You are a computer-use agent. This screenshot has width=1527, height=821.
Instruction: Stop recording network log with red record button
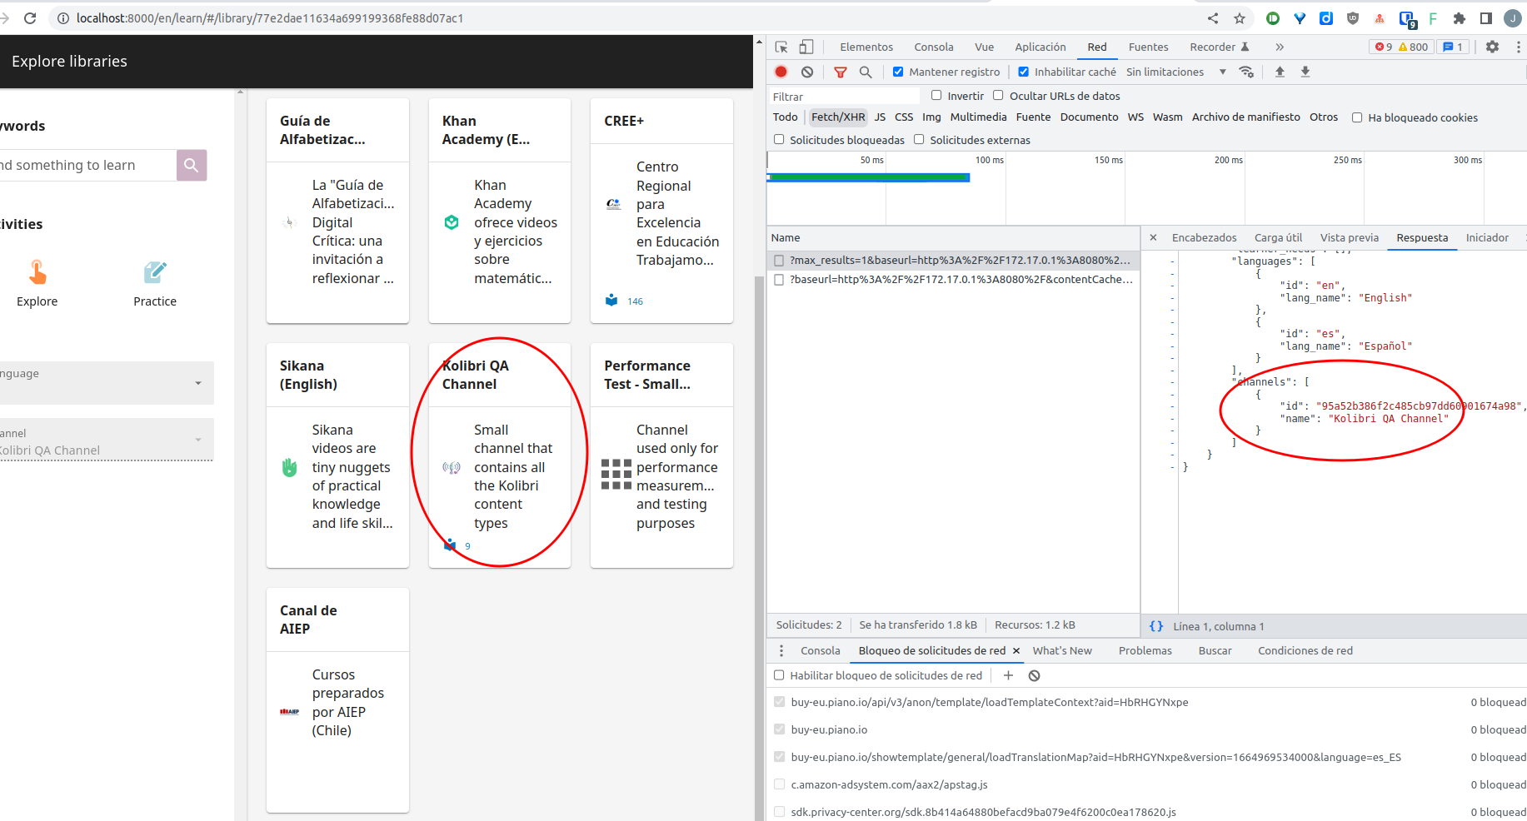pos(781,72)
